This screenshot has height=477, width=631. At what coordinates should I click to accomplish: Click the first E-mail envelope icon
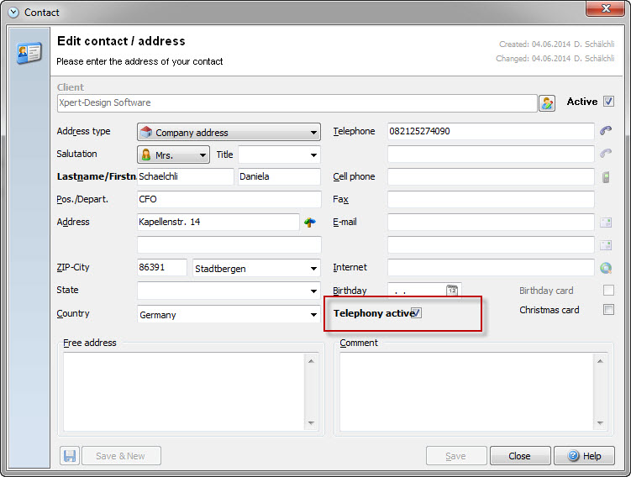pyautogui.click(x=606, y=223)
